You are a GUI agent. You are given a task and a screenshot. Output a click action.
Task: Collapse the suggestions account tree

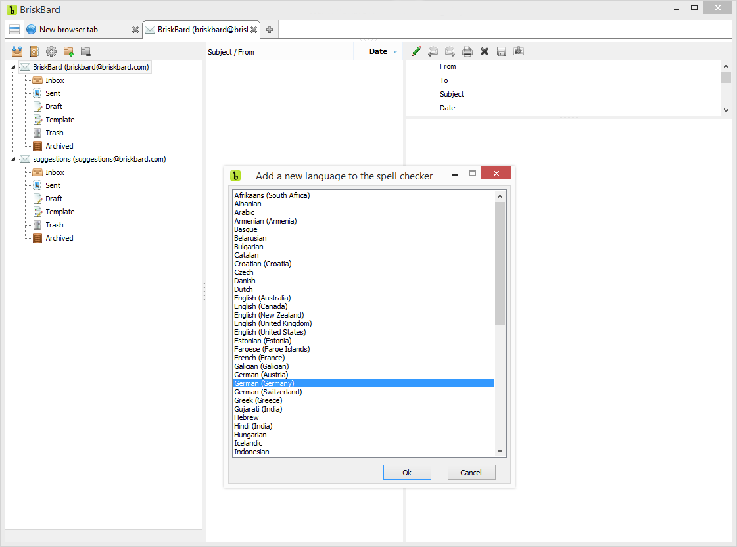[13, 159]
